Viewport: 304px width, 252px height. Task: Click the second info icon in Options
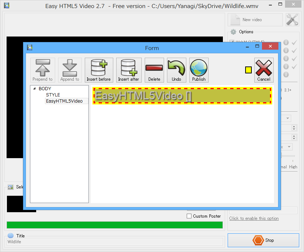pos(286,50)
